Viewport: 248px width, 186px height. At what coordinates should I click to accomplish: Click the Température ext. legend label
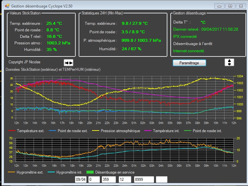(31, 131)
